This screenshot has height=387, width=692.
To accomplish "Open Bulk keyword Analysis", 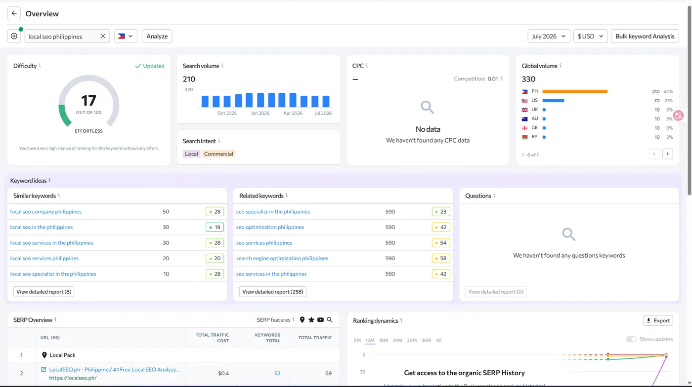I will tap(645, 36).
